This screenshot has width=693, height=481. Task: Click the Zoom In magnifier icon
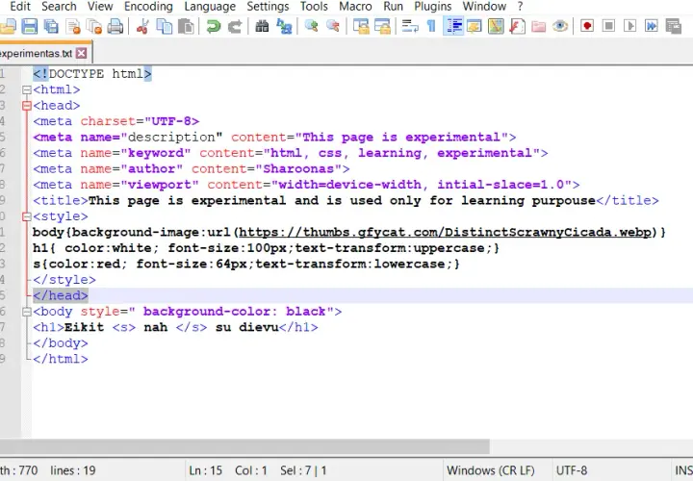pos(311,27)
